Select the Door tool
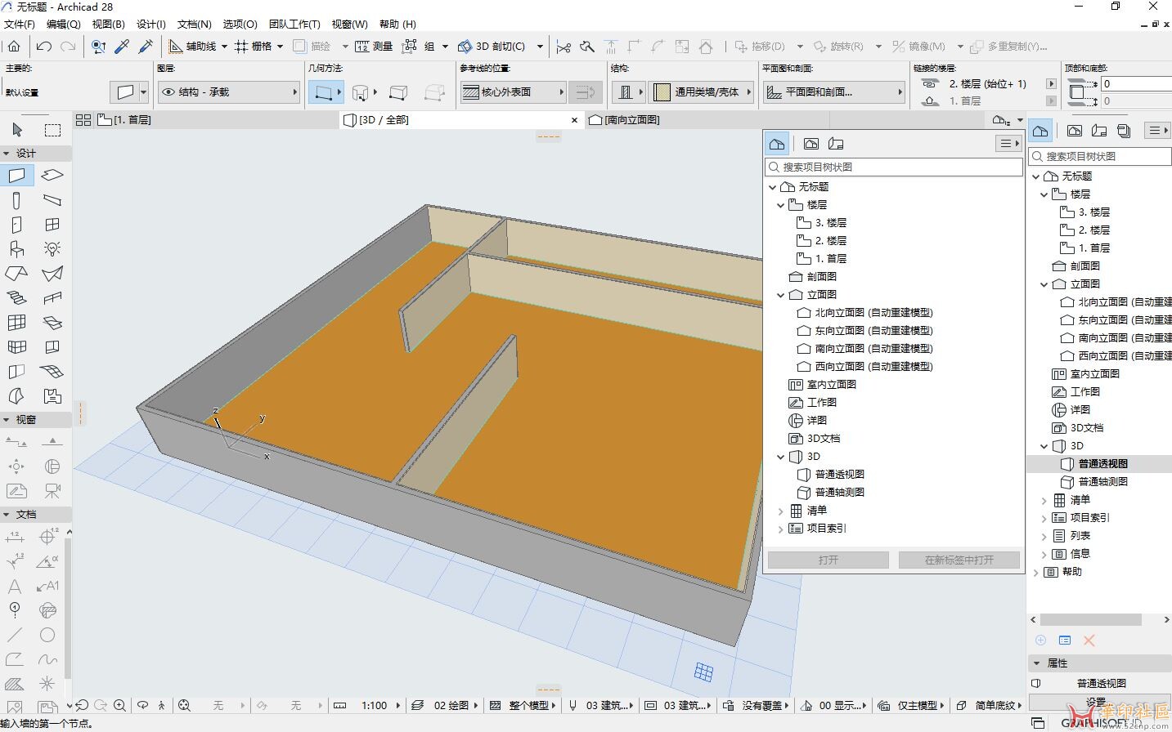The image size is (1172, 732). click(x=16, y=225)
